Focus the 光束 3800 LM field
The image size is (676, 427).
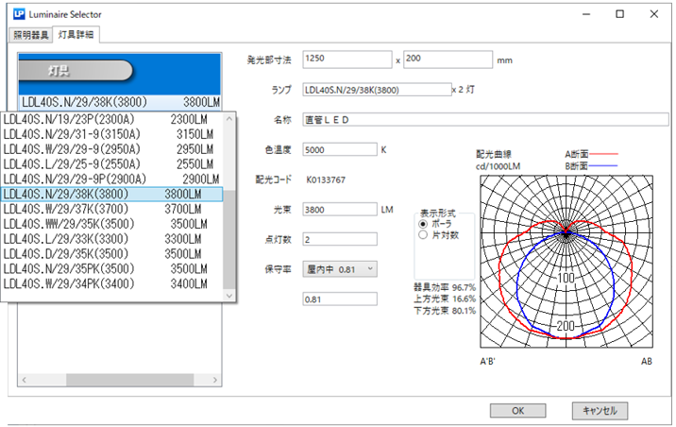(340, 209)
